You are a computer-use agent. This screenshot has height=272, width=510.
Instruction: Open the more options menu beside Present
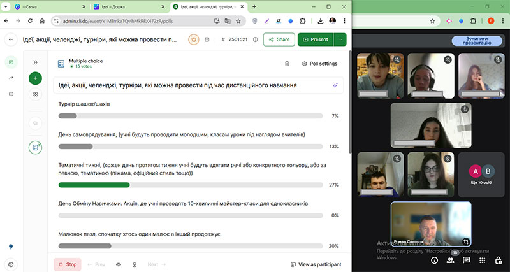[340, 39]
